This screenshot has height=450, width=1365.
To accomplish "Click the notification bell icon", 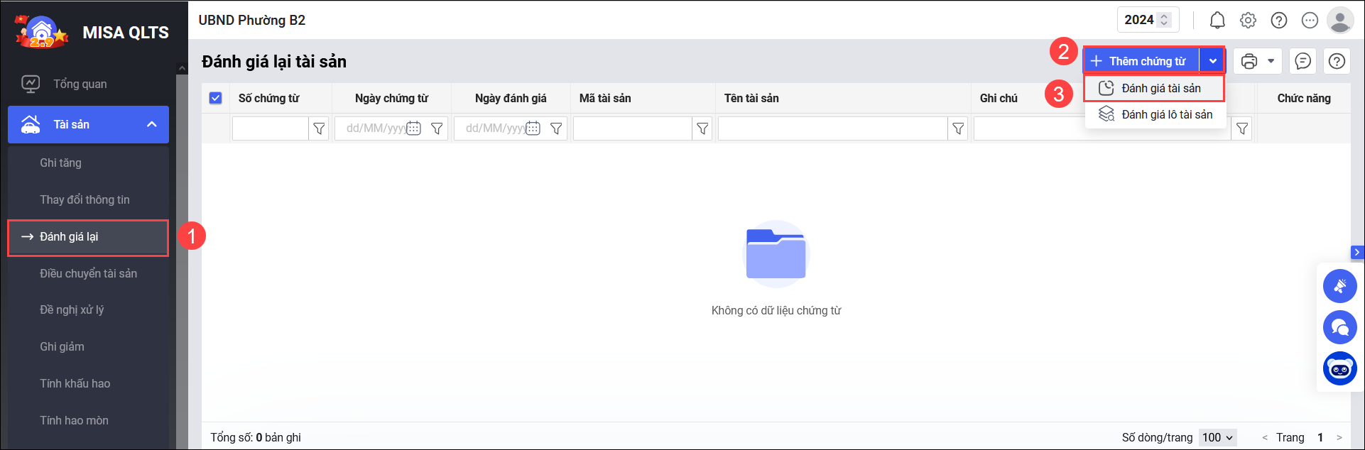I will [x=1217, y=20].
